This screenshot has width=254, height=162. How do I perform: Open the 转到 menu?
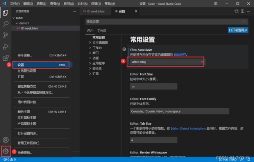click(x=69, y=4)
